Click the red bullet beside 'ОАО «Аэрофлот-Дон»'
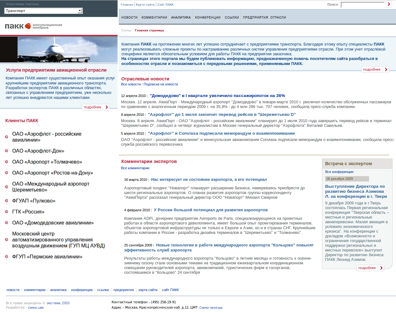 pos(7,151)
